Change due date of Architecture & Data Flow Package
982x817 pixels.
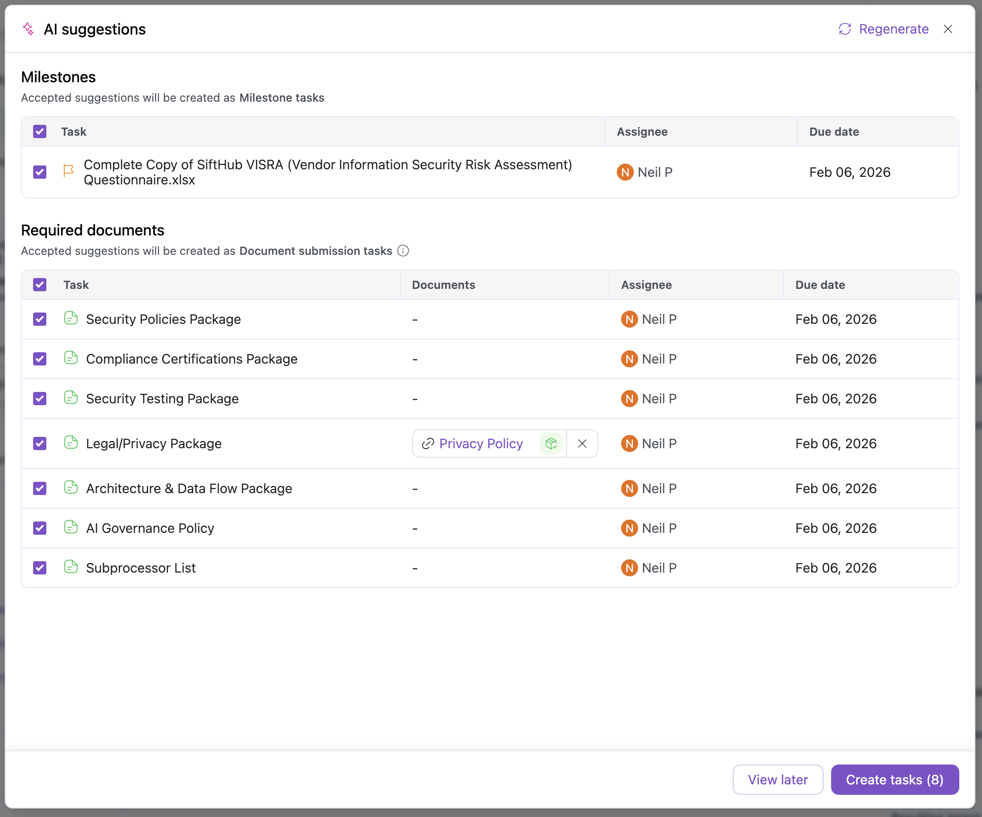(836, 488)
